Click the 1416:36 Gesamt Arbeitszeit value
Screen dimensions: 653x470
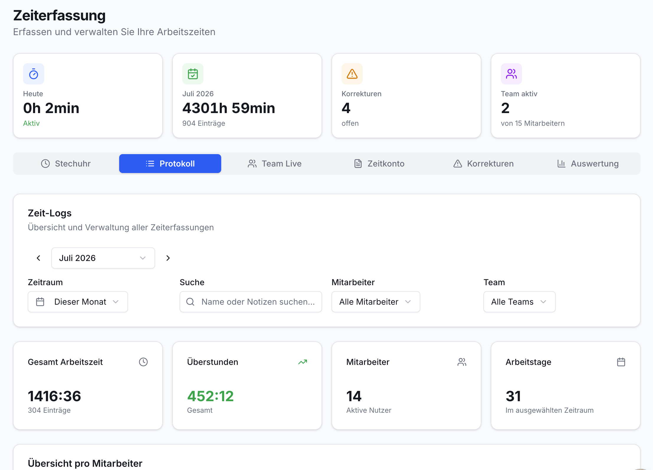coord(55,396)
